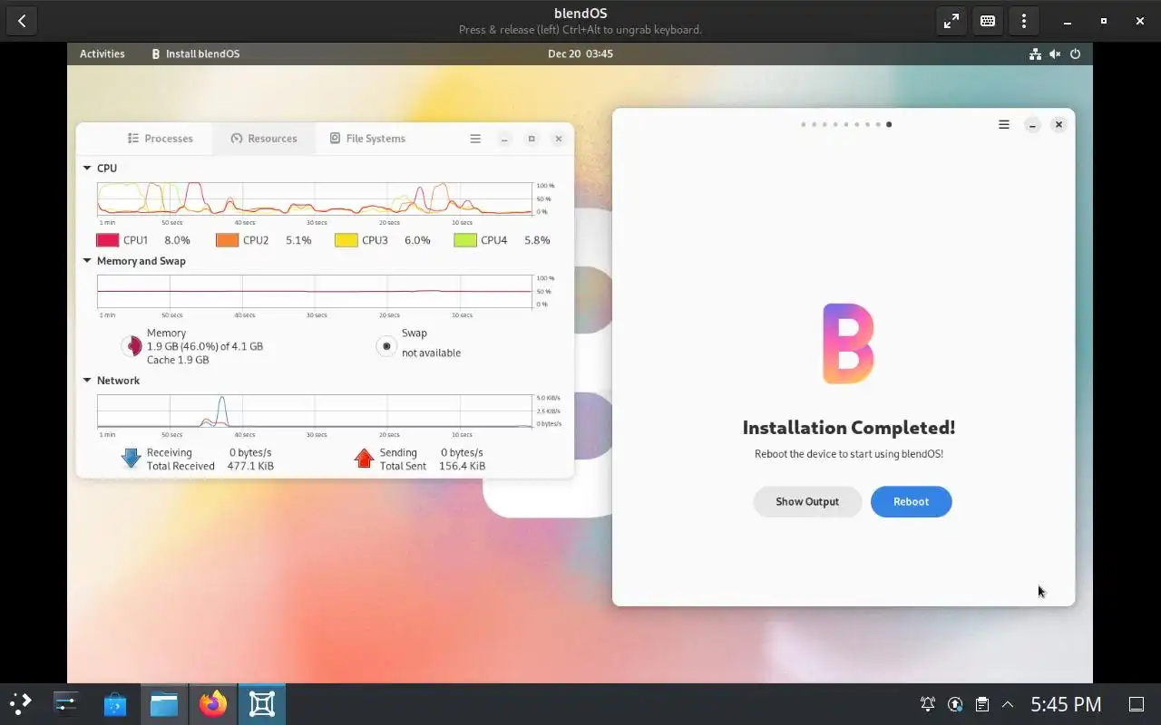Click the blue Receiving arrow icon

(x=132, y=459)
